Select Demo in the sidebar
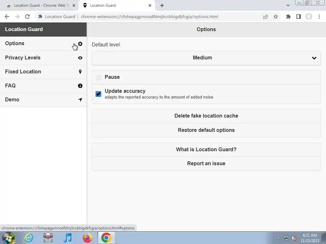 [x=43, y=100]
